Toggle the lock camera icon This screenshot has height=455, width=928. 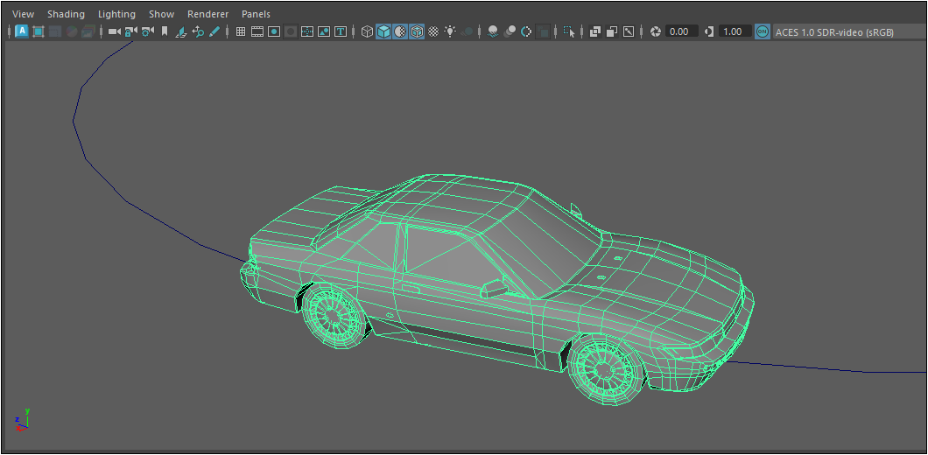click(x=130, y=31)
